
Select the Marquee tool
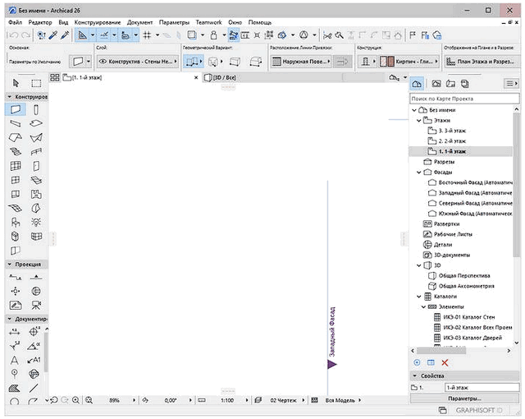pos(36,83)
